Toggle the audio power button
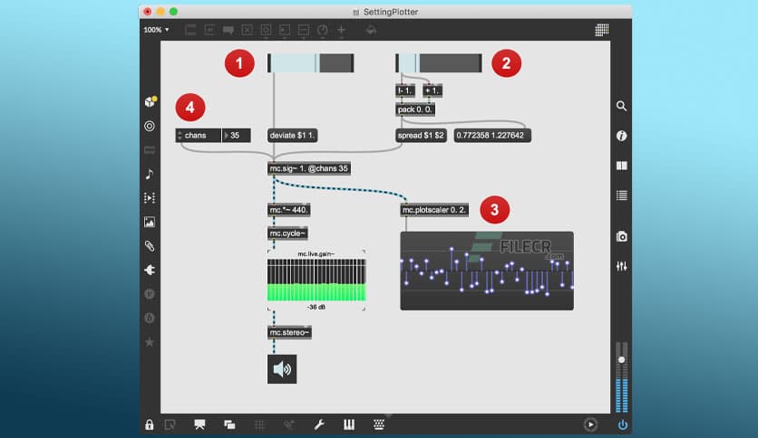758x438 pixels. [x=623, y=424]
